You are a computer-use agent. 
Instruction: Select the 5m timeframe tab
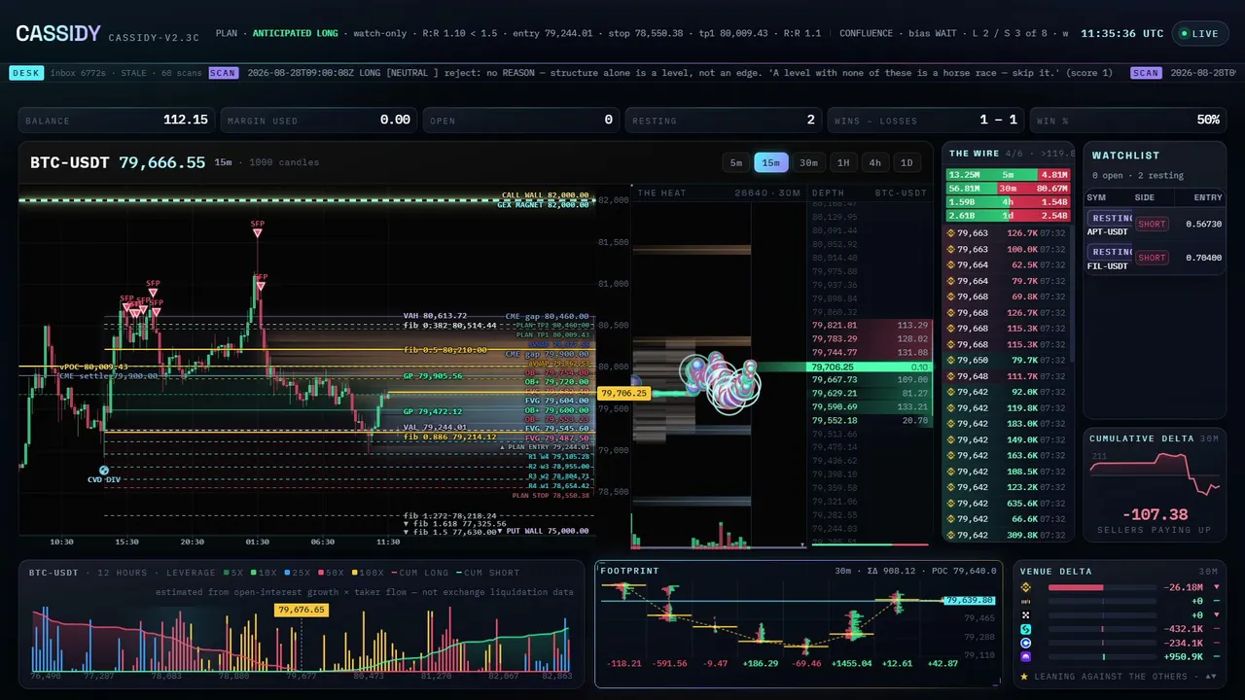pyautogui.click(x=736, y=162)
